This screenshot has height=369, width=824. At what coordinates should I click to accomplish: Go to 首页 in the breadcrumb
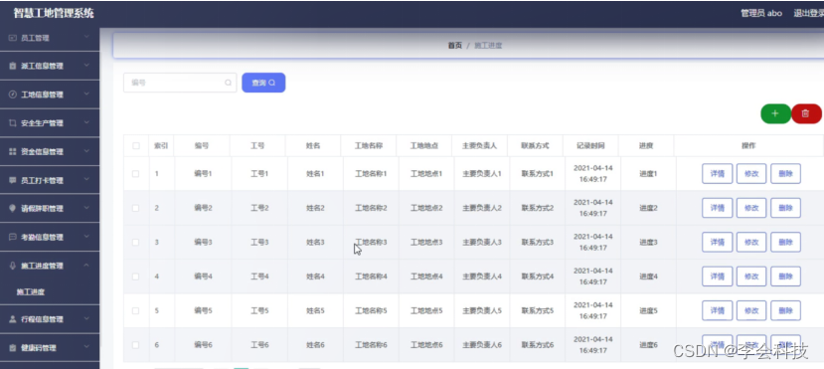(454, 46)
